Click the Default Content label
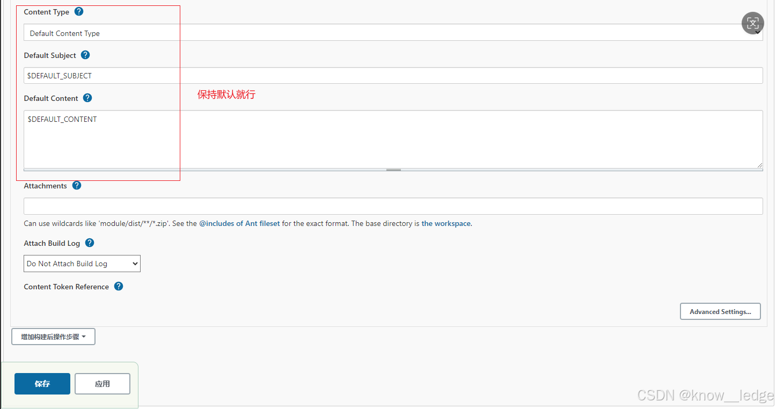Viewport: 776px width, 409px height. [51, 98]
